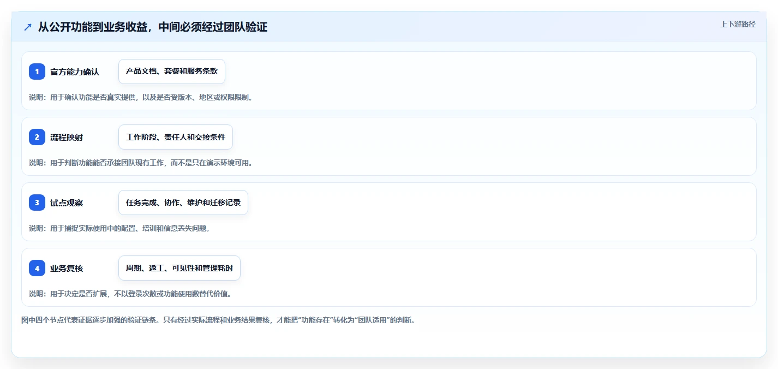Select the 流程映射 step title

[x=67, y=137]
